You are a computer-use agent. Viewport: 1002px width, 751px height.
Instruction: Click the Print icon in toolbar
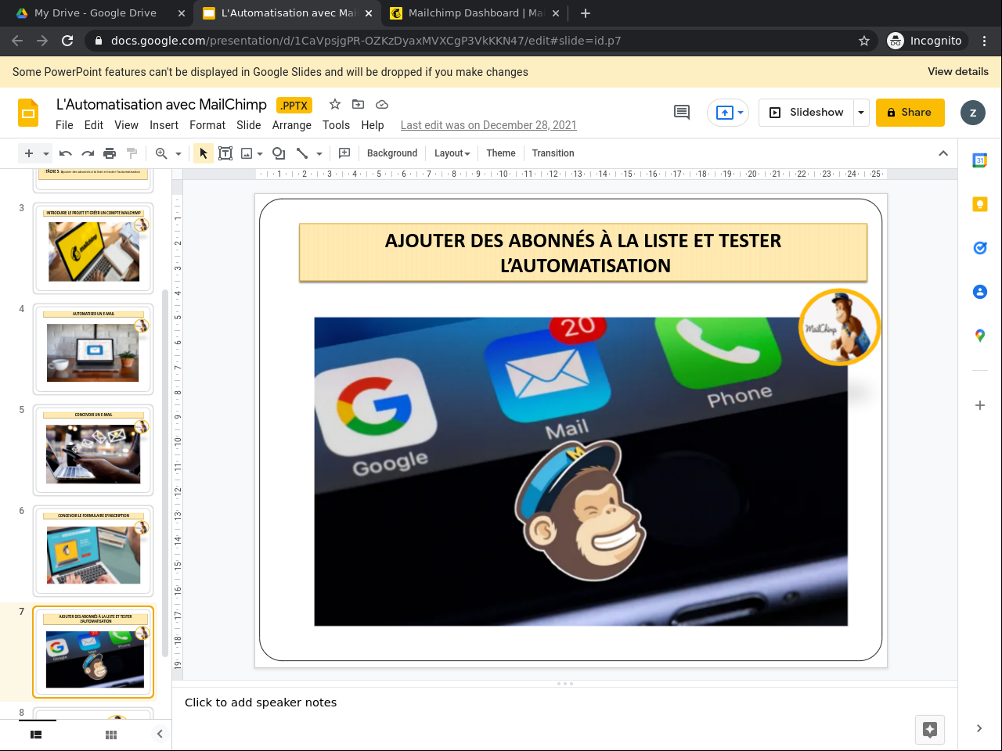click(x=110, y=153)
